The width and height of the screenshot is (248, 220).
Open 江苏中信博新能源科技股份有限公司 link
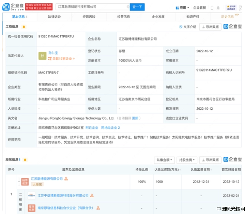(x=63, y=195)
